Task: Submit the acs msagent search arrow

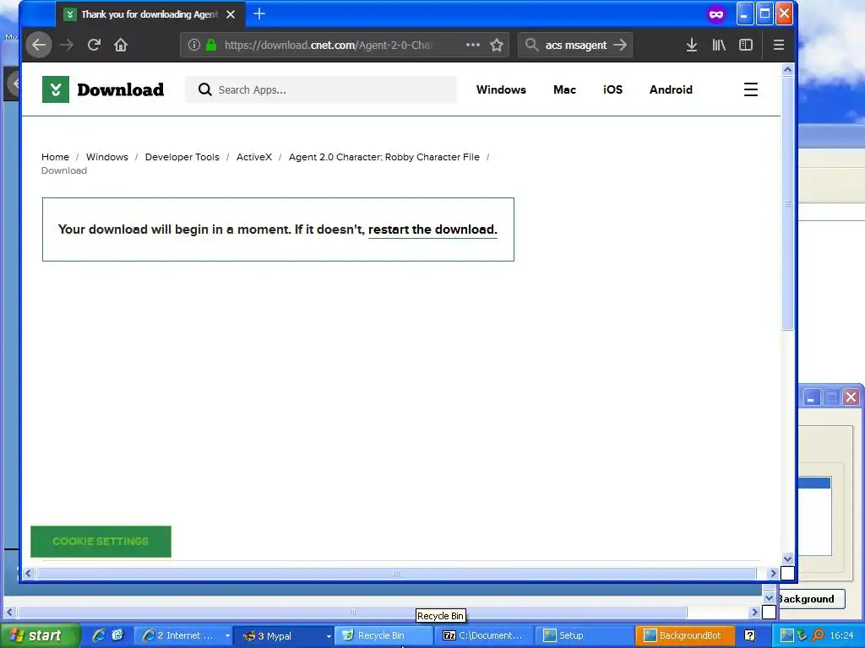Action: coord(620,45)
